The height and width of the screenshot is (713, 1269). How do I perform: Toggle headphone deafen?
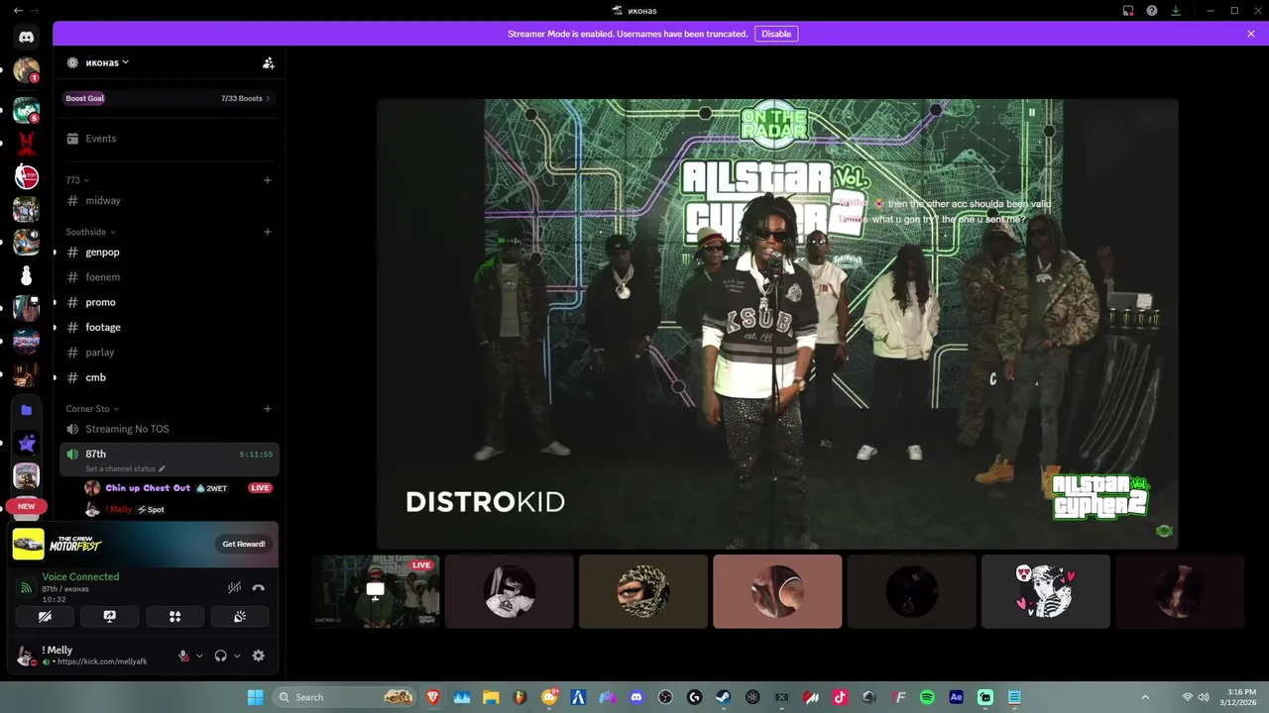[220, 656]
